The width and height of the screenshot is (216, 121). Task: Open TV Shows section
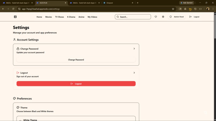click(59, 17)
